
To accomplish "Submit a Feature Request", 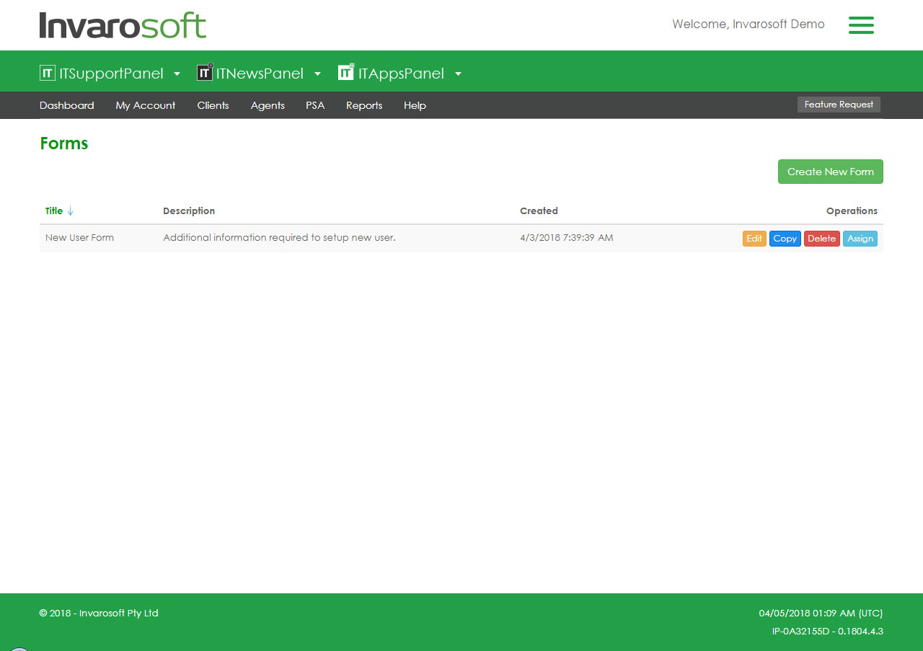I will 839,105.
